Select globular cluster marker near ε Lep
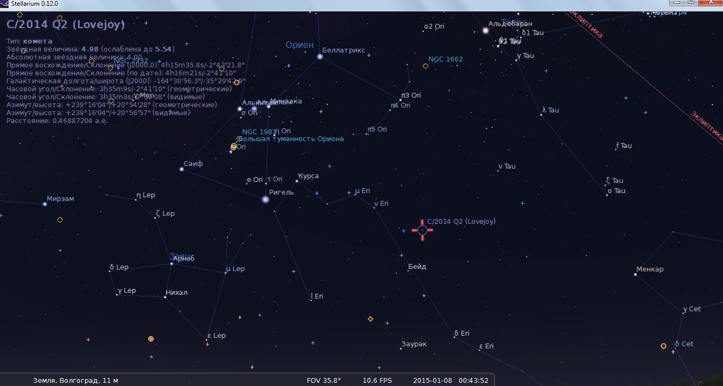The height and width of the screenshot is (386, 723). tap(151, 339)
